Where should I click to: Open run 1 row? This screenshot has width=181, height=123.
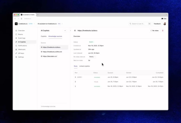119,86
